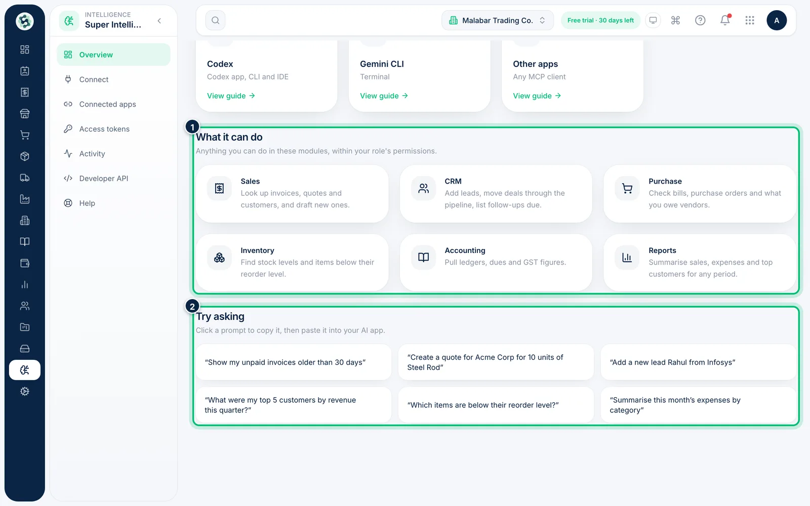Image resolution: width=810 pixels, height=506 pixels.
Task: Copy the unpaid invoices older than 30 days prompt
Action: pyautogui.click(x=294, y=362)
